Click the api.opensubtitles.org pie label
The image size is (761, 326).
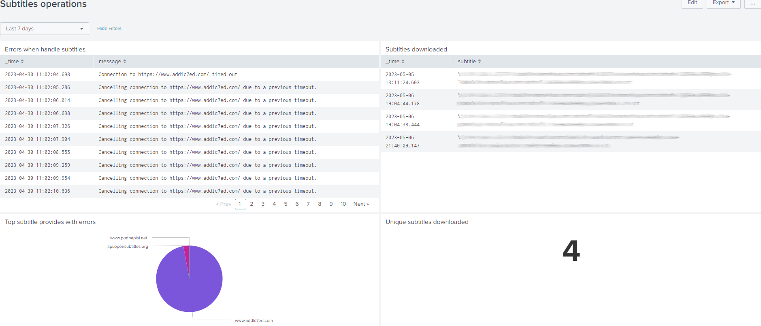[128, 247]
